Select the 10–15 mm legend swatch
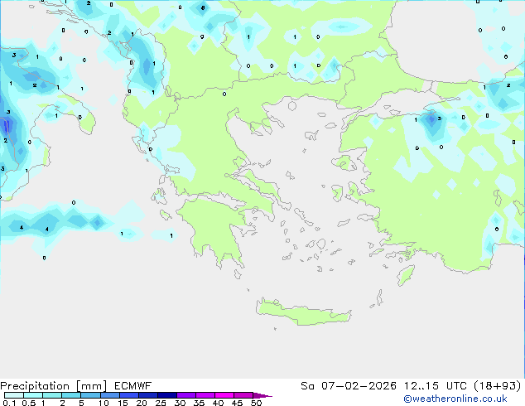525x406 pixels. [110, 395]
